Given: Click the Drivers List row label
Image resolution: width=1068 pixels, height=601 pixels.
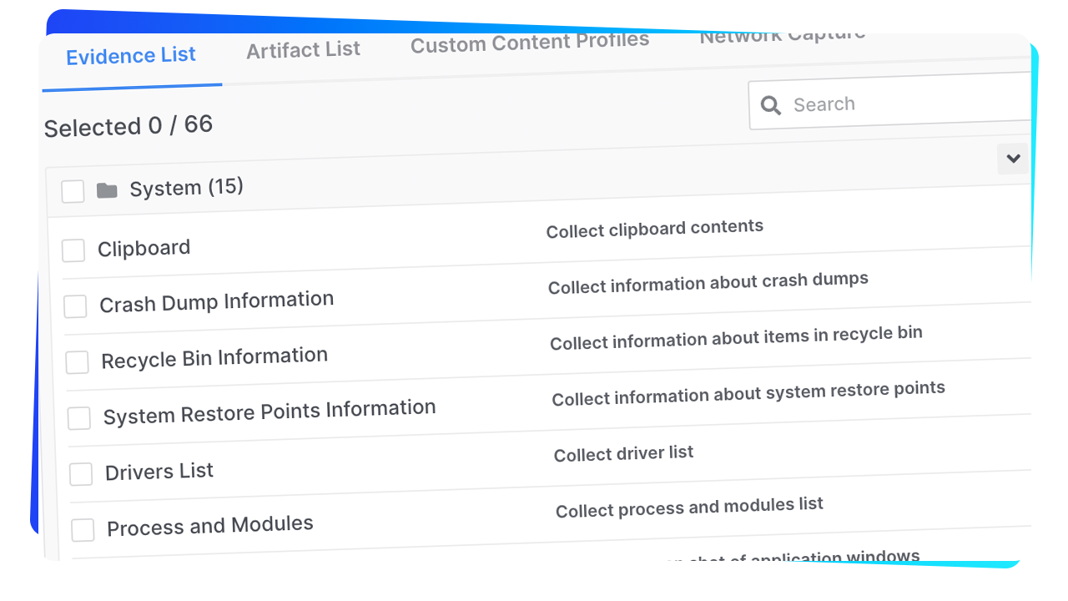Looking at the screenshot, I should click(x=159, y=472).
